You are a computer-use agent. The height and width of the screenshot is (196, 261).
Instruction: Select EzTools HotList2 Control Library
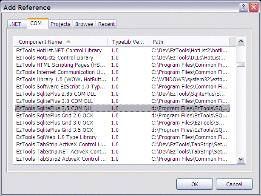click(122, 58)
